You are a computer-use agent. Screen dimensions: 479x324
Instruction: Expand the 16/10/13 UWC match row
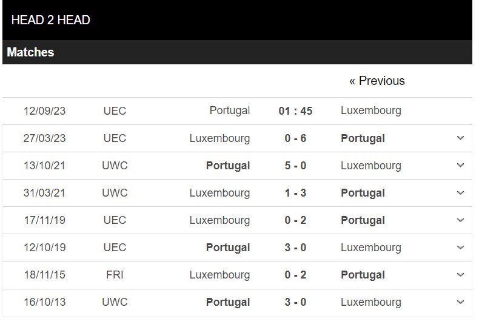point(460,302)
